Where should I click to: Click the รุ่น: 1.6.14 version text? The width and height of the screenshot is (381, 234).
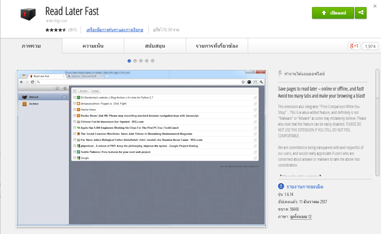(x=286, y=194)
